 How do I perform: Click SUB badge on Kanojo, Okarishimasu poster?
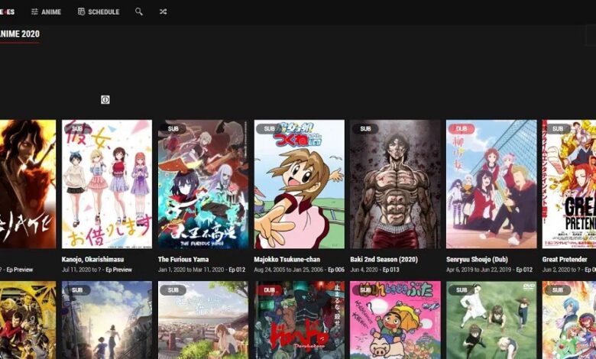(77, 129)
